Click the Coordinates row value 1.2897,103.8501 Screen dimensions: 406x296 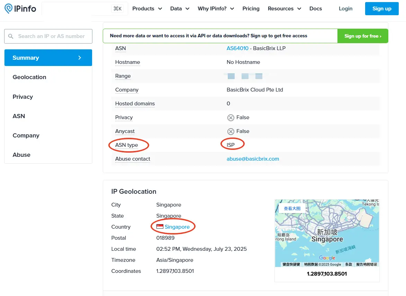pyautogui.click(x=175, y=271)
